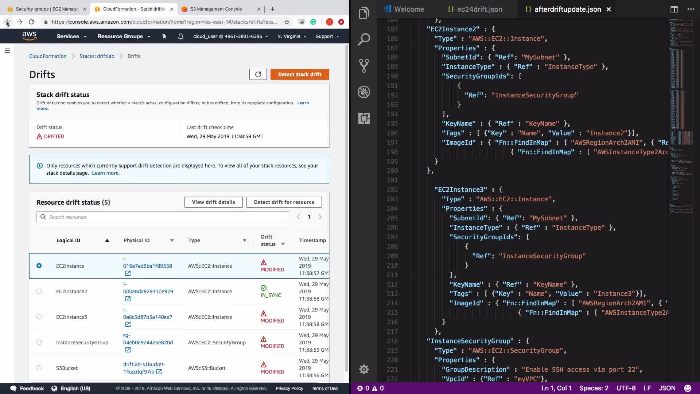Refresh the Drifts page with the reload icon
The height and width of the screenshot is (394, 700).
click(x=258, y=74)
